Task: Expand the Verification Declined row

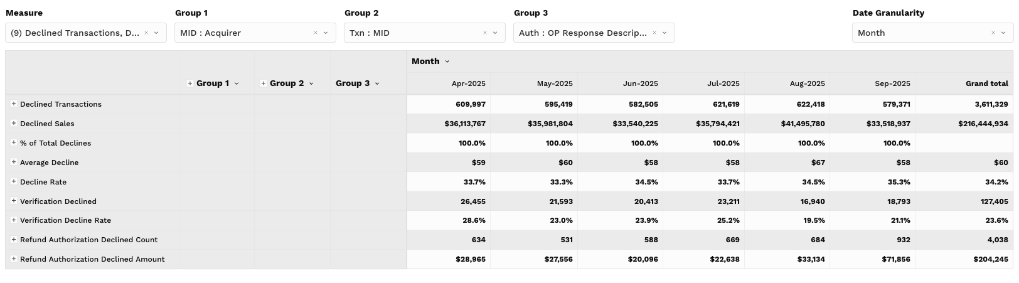Action: 14,201
